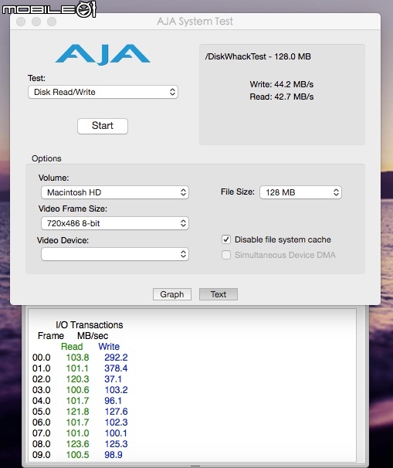Open the Volume dropdown showing Macintosh HD

point(115,192)
